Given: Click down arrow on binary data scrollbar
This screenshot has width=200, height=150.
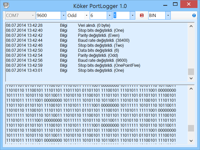Looking at the screenshot, I should pos(191,141).
